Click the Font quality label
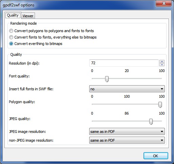 (19, 76)
